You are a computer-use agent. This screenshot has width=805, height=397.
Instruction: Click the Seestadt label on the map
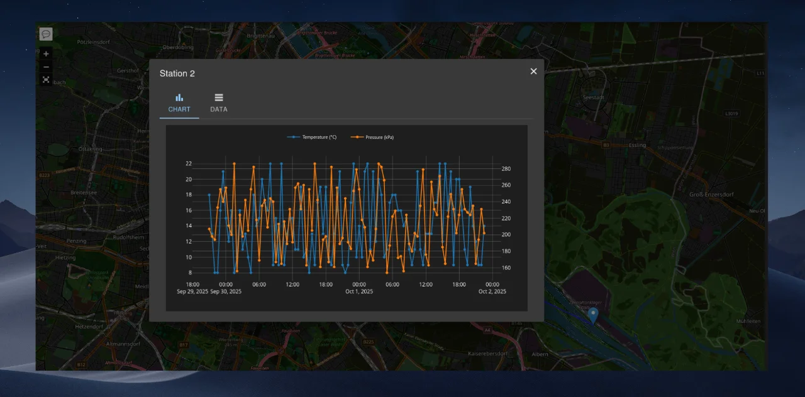pyautogui.click(x=593, y=98)
